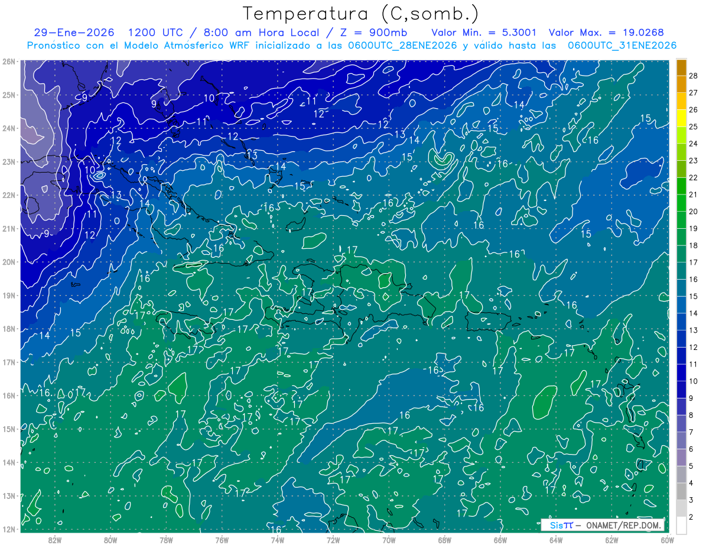This screenshot has height=548, width=709.
Task: Click the '18N' latitude axis label
Action: 8,329
